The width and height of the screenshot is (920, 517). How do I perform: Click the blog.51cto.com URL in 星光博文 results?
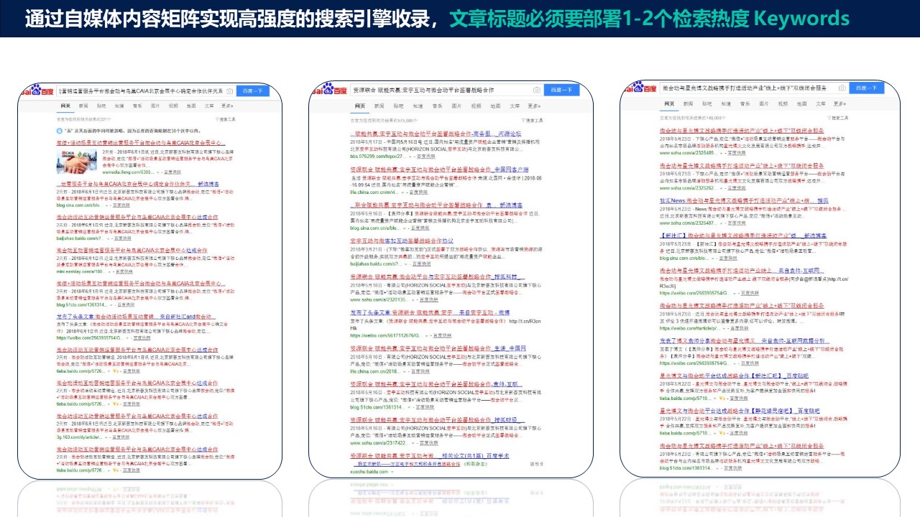(x=686, y=468)
